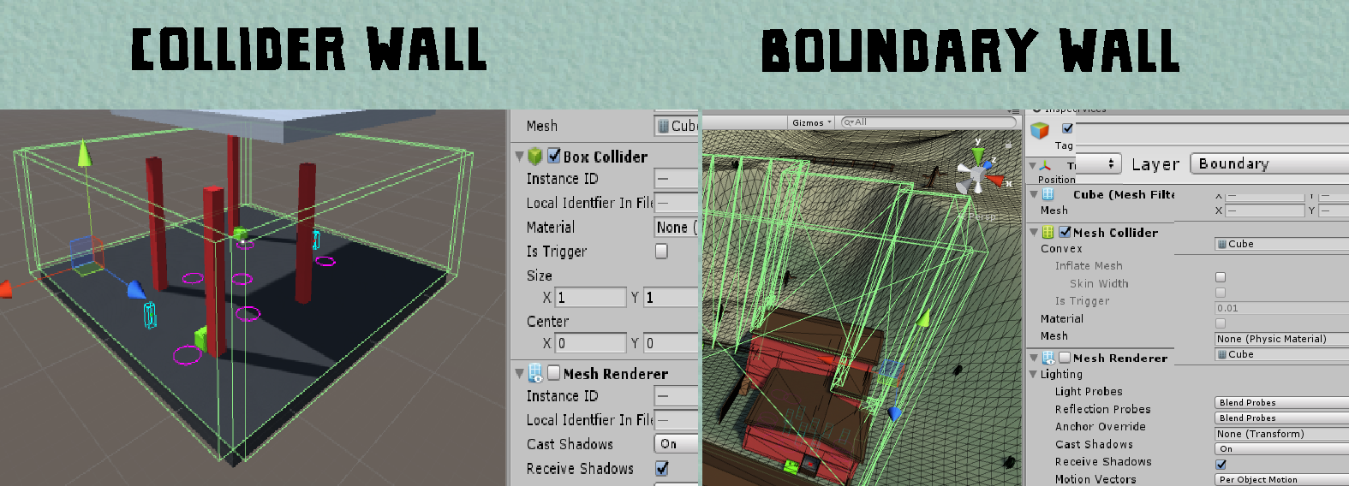The height and width of the screenshot is (486, 1349).
Task: Toggle checked Receive Shadows box in Boundary Wall inspector
Action: 1221,464
